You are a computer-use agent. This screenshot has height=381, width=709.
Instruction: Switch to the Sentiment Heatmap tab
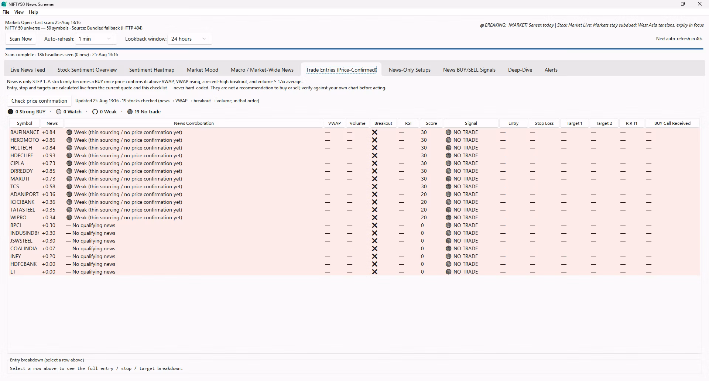coord(152,70)
